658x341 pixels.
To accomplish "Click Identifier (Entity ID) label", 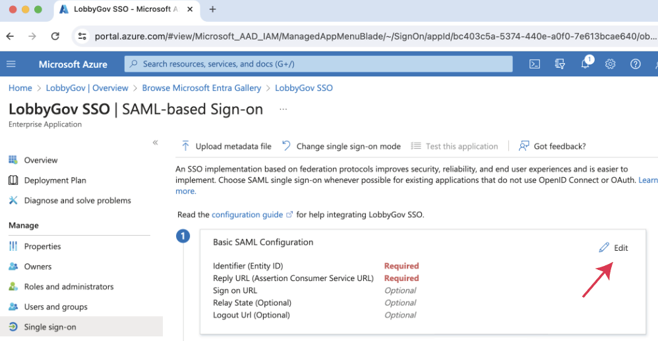I will click(248, 266).
